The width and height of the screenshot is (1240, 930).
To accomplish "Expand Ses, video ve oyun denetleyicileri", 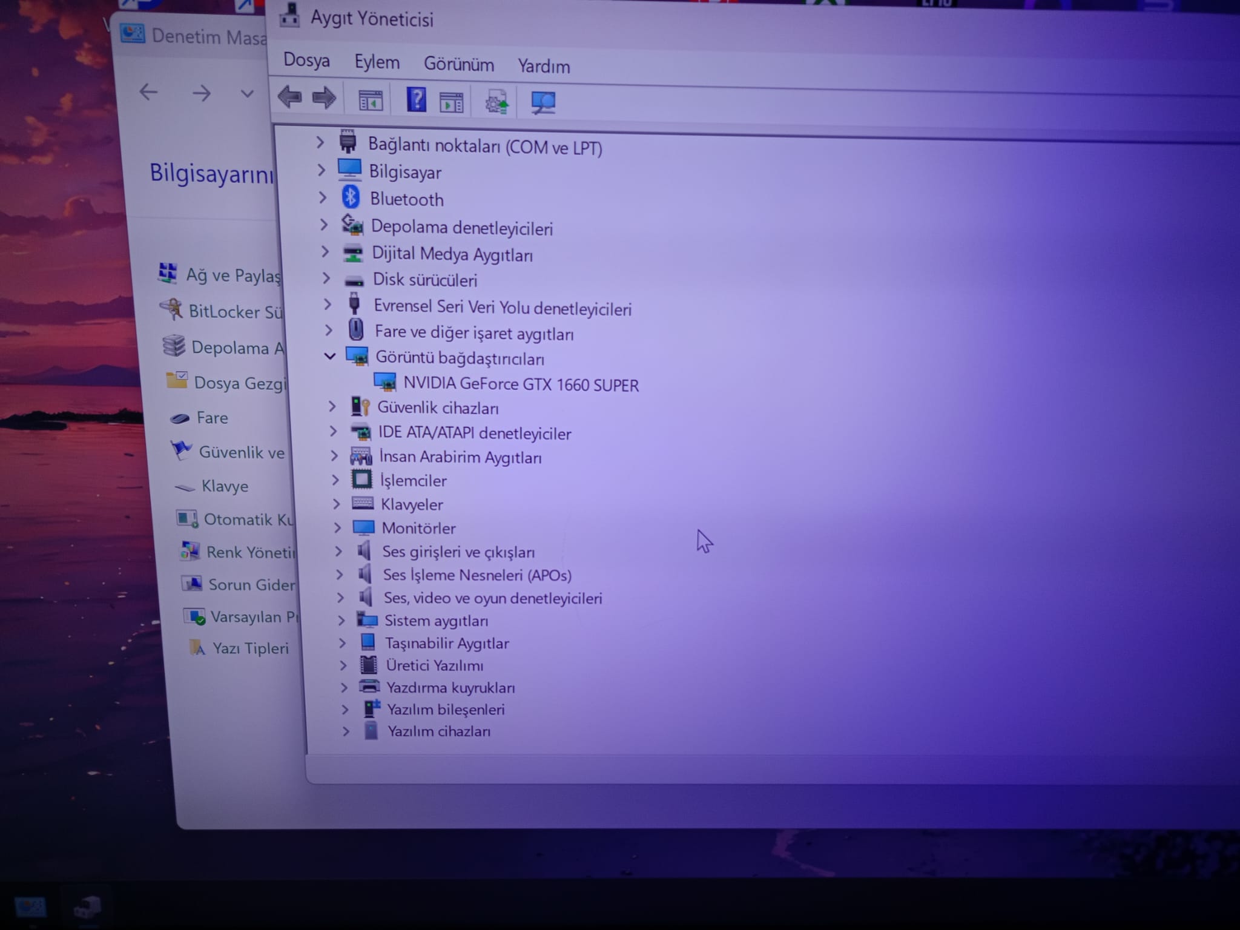I will [340, 598].
